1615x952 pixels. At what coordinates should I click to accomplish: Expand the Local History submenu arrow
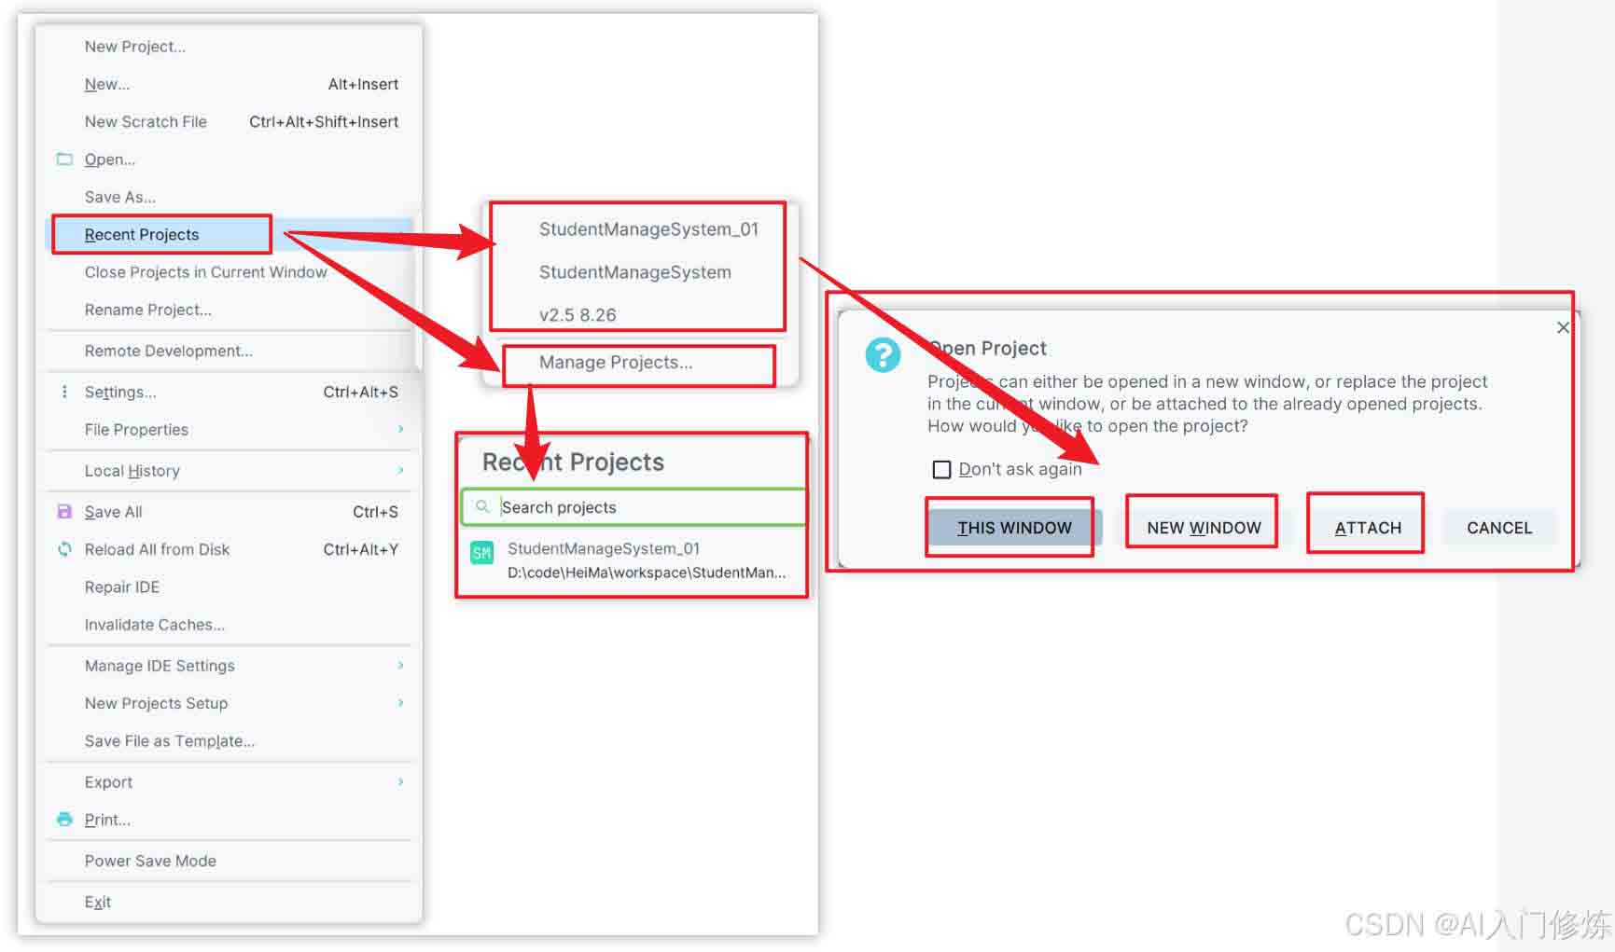pos(401,471)
